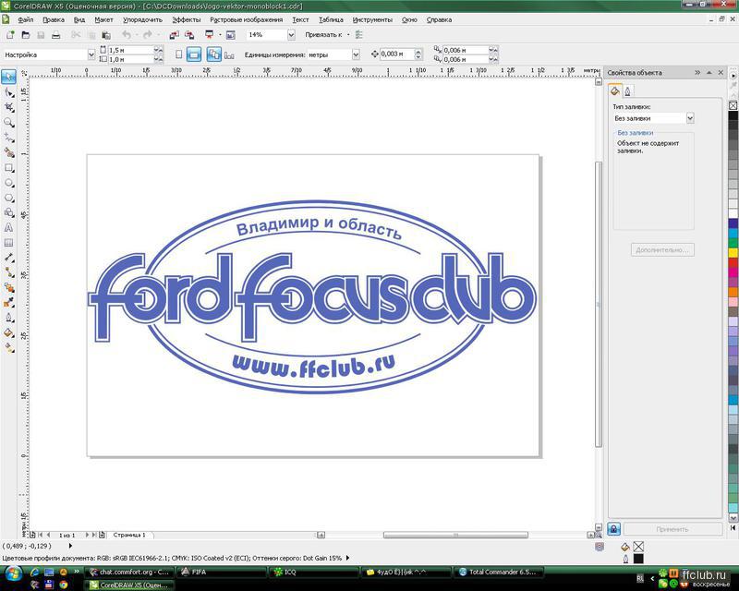Open the Единицы измерения метры dropdown
739x591 pixels.
[x=356, y=54]
